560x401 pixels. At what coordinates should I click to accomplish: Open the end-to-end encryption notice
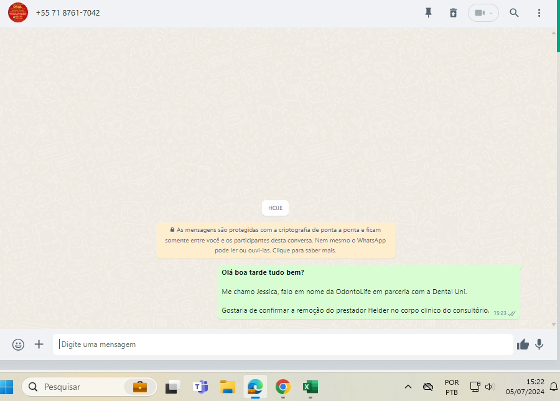tap(276, 240)
